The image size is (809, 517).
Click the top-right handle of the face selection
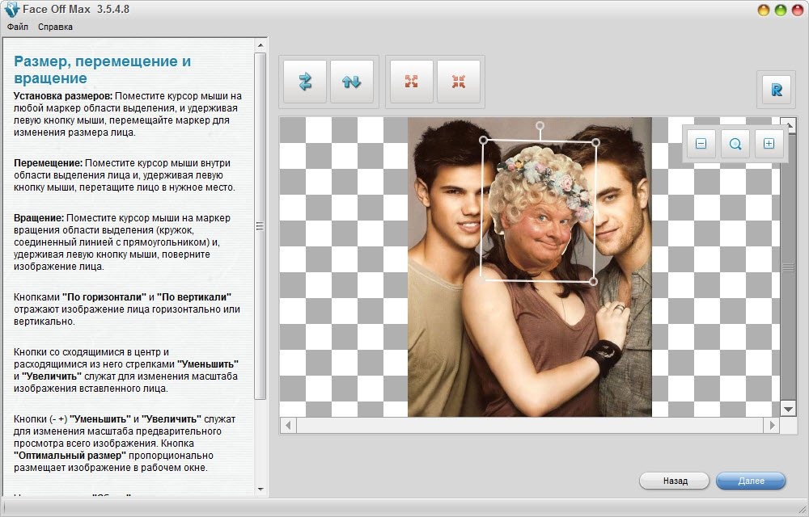596,141
